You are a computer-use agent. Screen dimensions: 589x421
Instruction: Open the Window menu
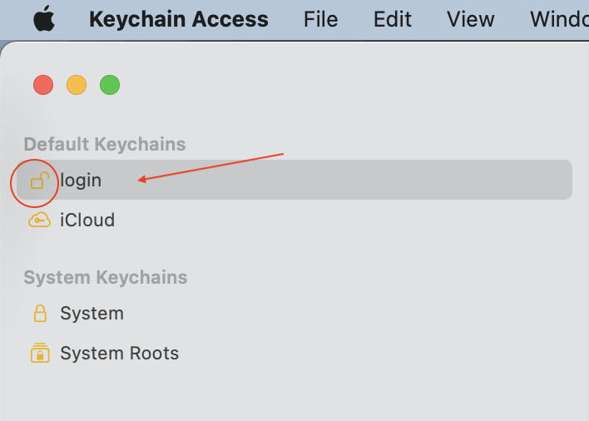point(559,19)
